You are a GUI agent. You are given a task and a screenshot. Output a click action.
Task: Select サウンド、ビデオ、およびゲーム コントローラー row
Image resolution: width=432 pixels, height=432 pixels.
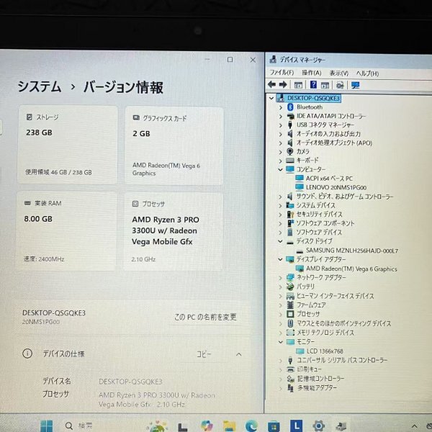[x=345, y=197]
